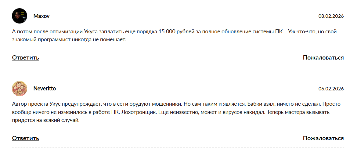Report Neveritto's comment with Пожаловаться

(x=323, y=138)
